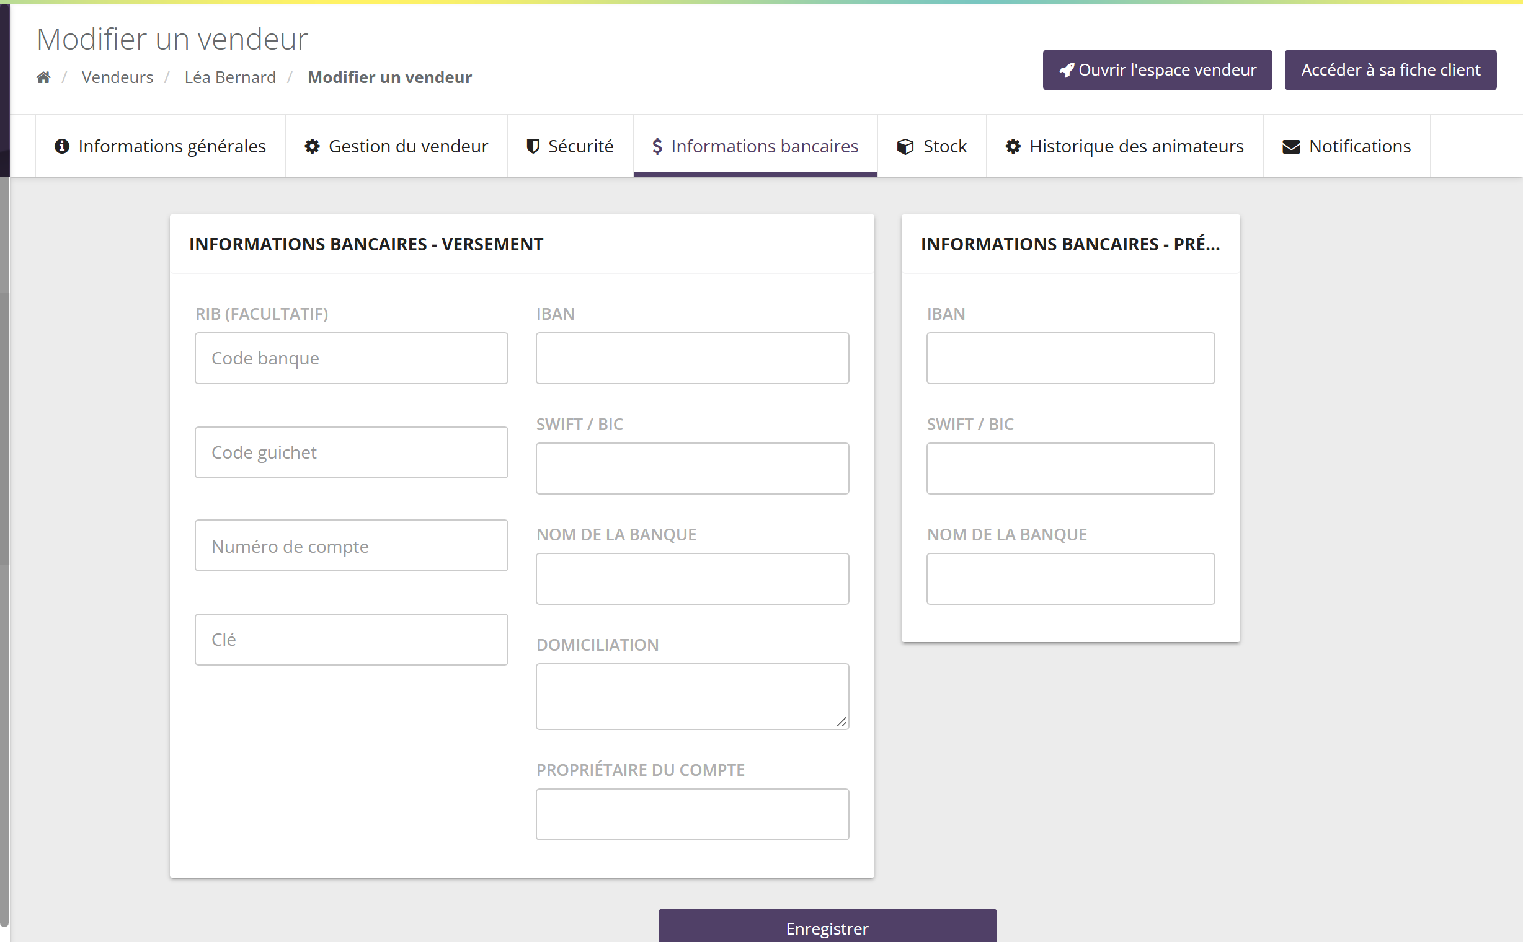Screen dimensions: 1523x942
Task: Click Nom de la banque in Prélèvement panel
Action: (1070, 579)
